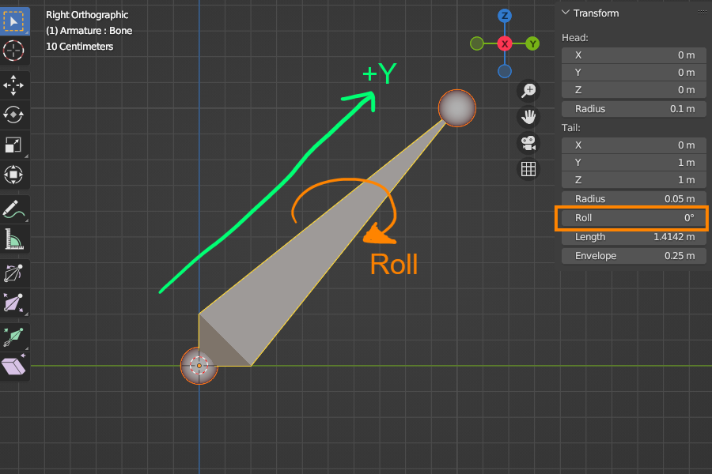Select the Select Box tool
Viewport: 712px width, 474px height.
[14, 20]
